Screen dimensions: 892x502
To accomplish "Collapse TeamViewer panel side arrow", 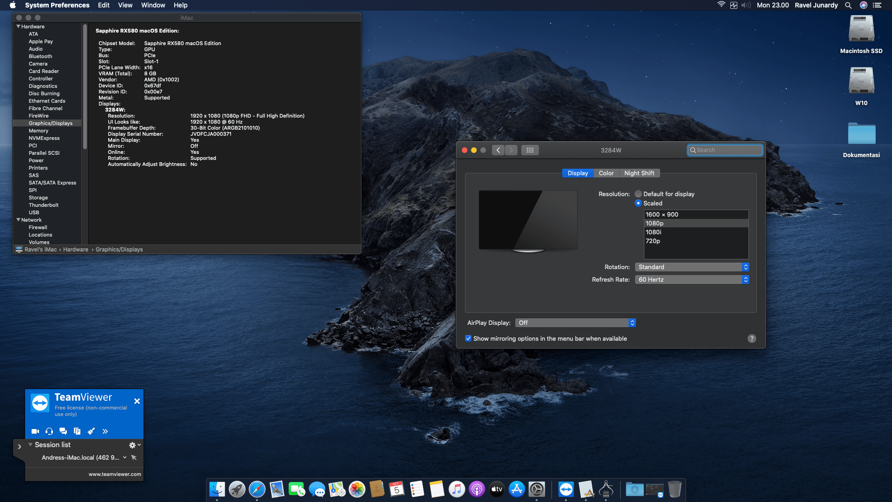I will 19,447.
